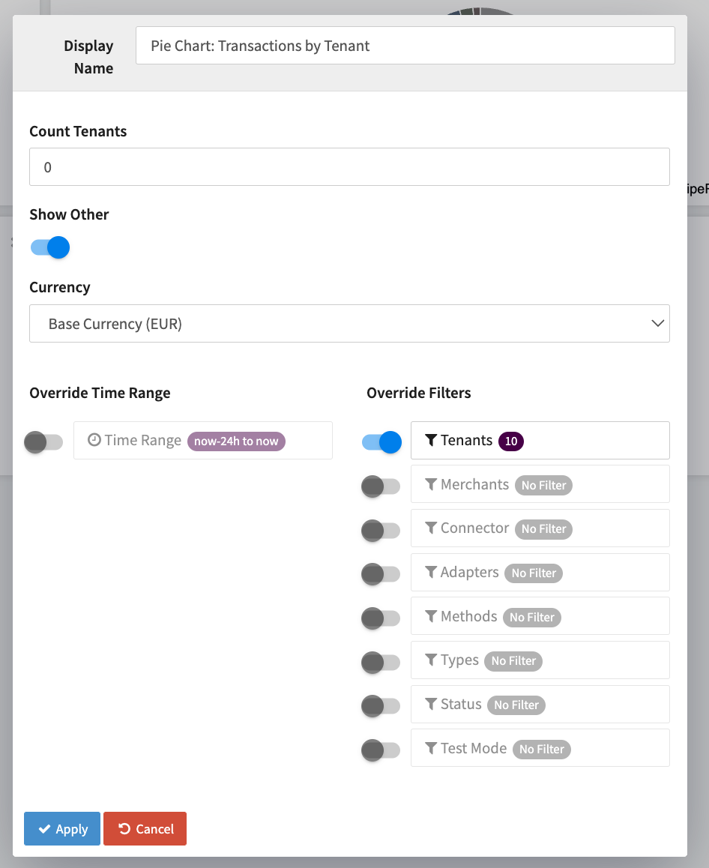This screenshot has width=709, height=868.
Task: Open the Currency dropdown
Action: click(x=349, y=324)
